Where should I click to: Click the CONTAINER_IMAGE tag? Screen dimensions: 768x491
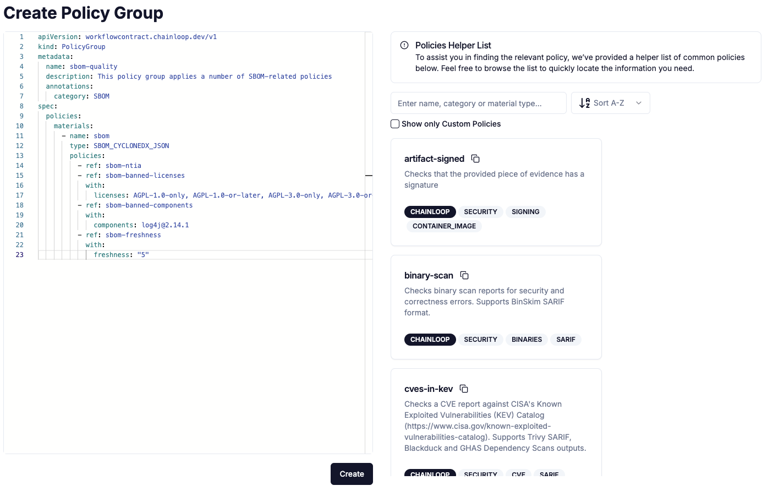[444, 226]
